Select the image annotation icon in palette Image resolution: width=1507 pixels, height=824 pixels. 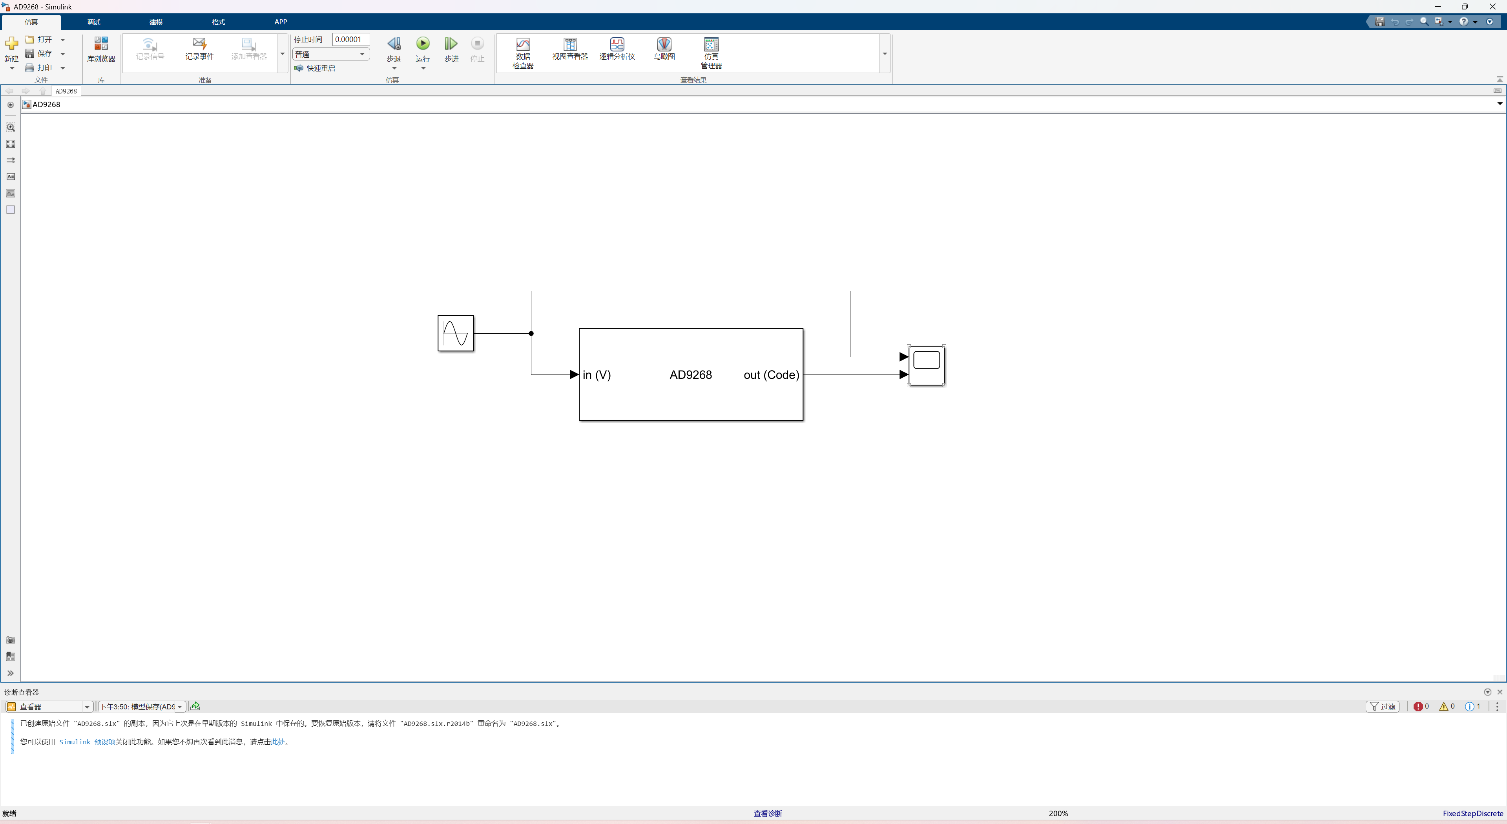pos(11,193)
